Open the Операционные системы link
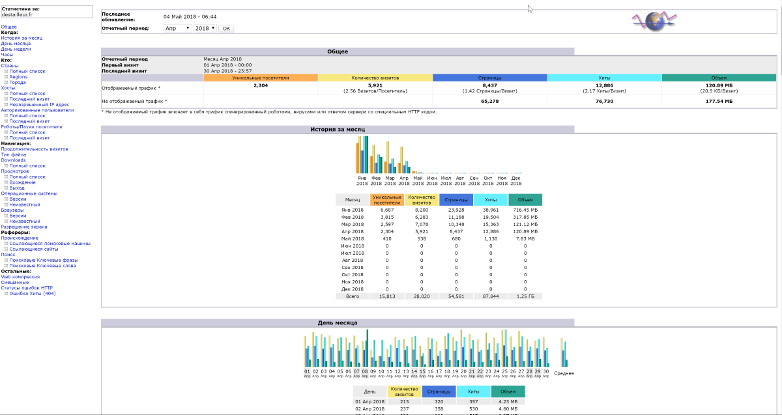The height and width of the screenshot is (415, 782). [29, 193]
